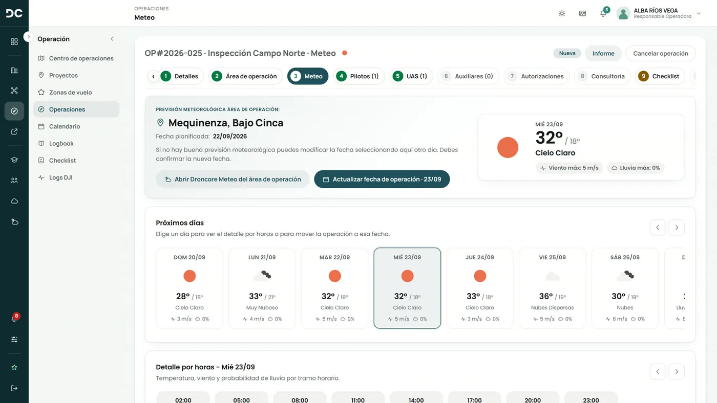The height and width of the screenshot is (403, 717).
Task: Open Logbook in the sidebar
Action: tap(76, 144)
